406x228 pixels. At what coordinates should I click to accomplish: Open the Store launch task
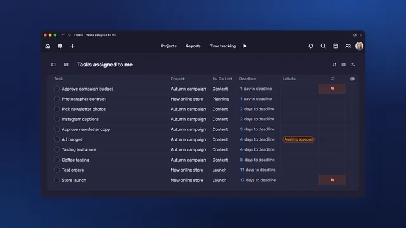[x=74, y=180]
